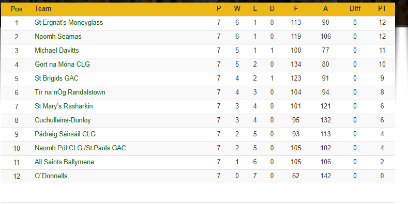Open Gort na Móna CLG link
The image size is (408, 204).
(62, 65)
